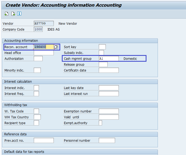Screen dimensions: 186x155
Task: Select the Interest indic. field
Action: click(x=36, y=88)
